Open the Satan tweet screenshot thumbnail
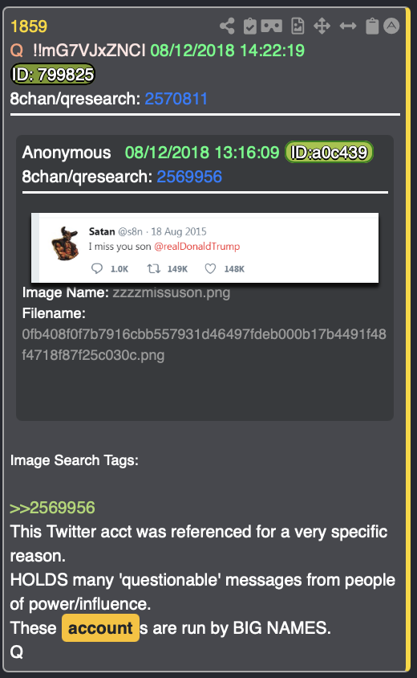Screen dimensions: 417x678 pyautogui.click(x=205, y=247)
